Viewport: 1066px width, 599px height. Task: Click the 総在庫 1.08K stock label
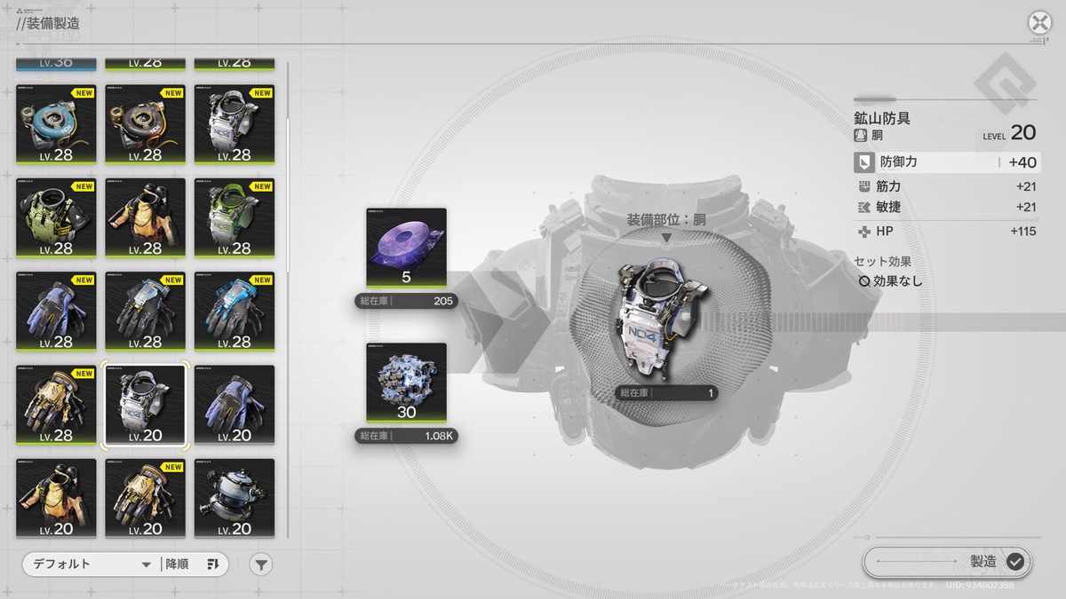point(407,436)
